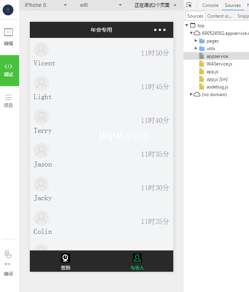Click the Edit (编辑) code icon in sidebar
Image resolution: width=249 pixels, height=292 pixels.
[x=8, y=33]
